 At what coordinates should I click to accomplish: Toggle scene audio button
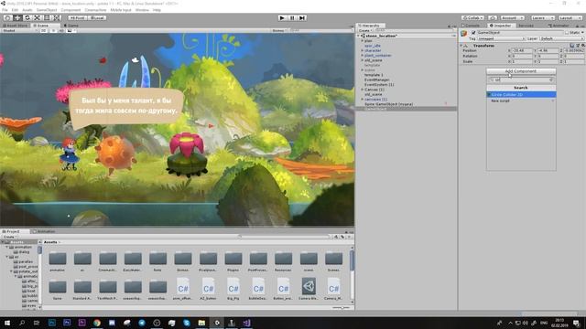[x=61, y=30]
